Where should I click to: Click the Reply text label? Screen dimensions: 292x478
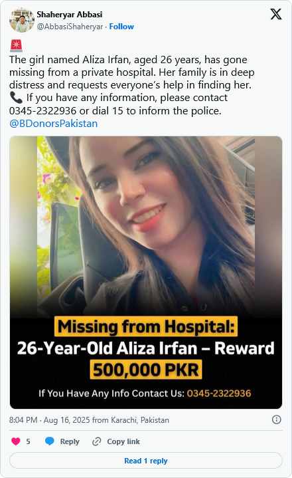coord(70,441)
